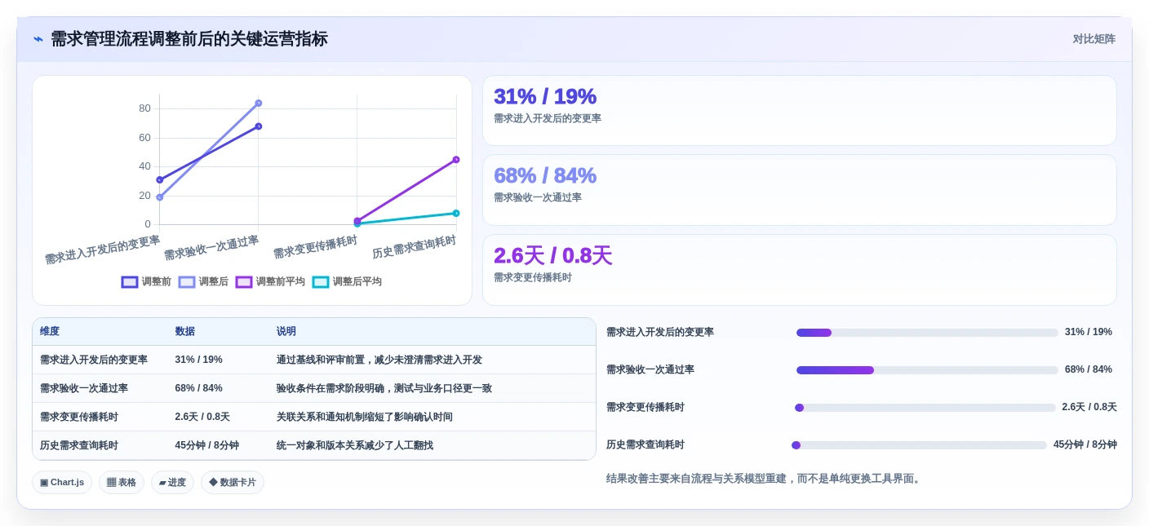Click progress bar for 需求变更传播耗时

pyautogui.click(x=925, y=408)
